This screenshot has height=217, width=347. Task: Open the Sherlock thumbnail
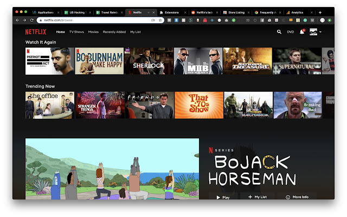pyautogui.click(x=149, y=61)
